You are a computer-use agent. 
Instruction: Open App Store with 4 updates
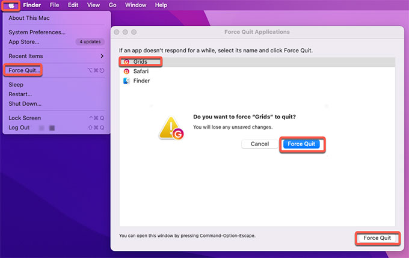24,41
